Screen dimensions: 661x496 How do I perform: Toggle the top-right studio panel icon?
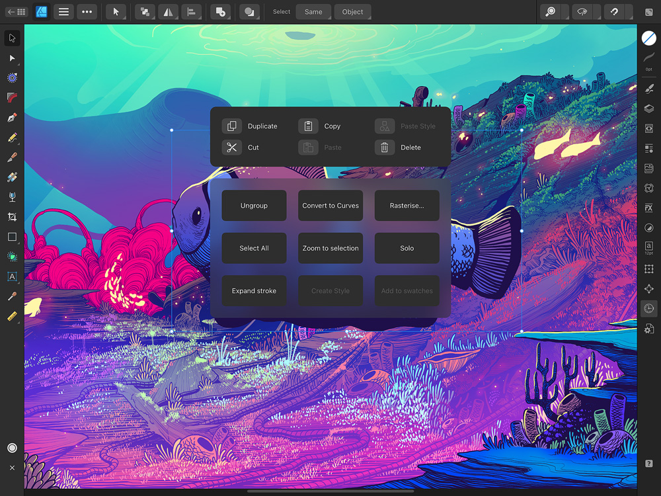tap(649, 12)
